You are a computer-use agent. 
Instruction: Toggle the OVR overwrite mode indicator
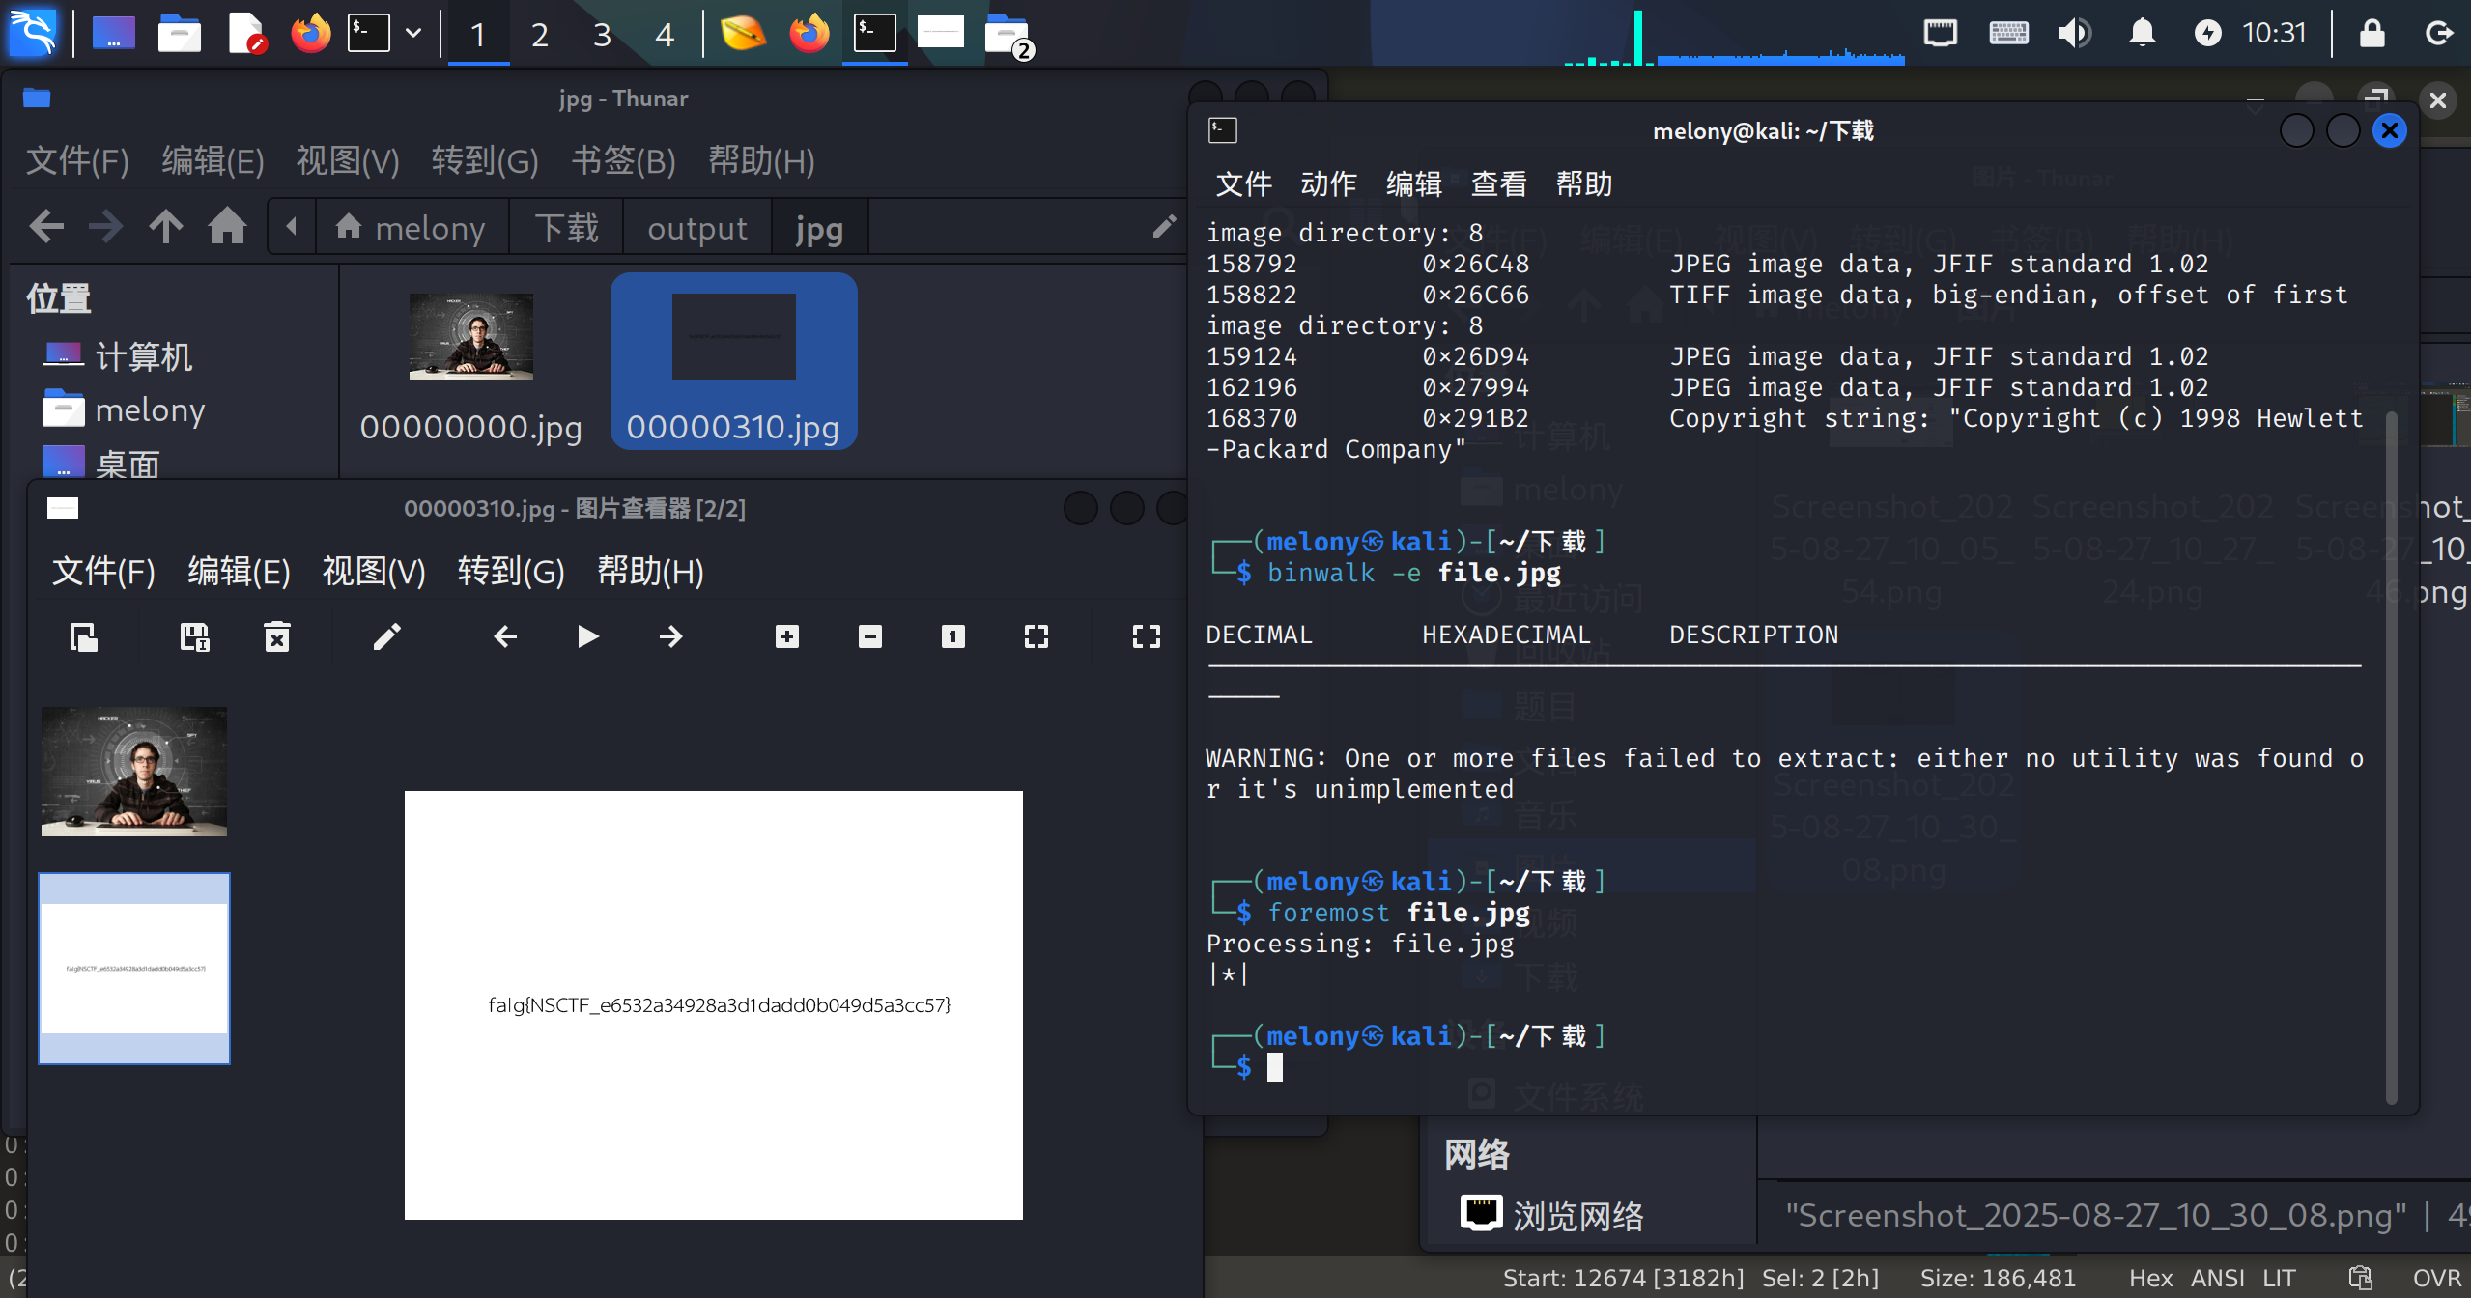[2435, 1278]
